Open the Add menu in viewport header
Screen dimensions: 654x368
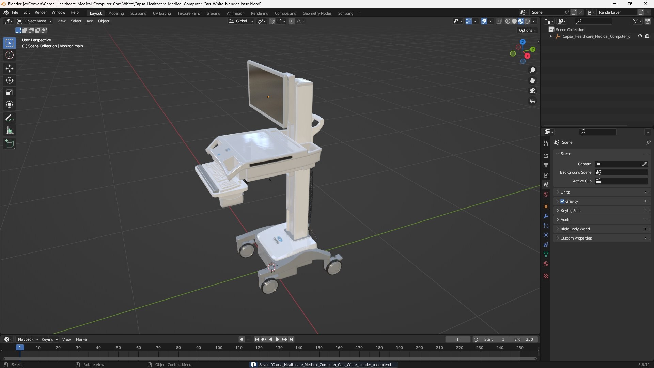(x=90, y=21)
